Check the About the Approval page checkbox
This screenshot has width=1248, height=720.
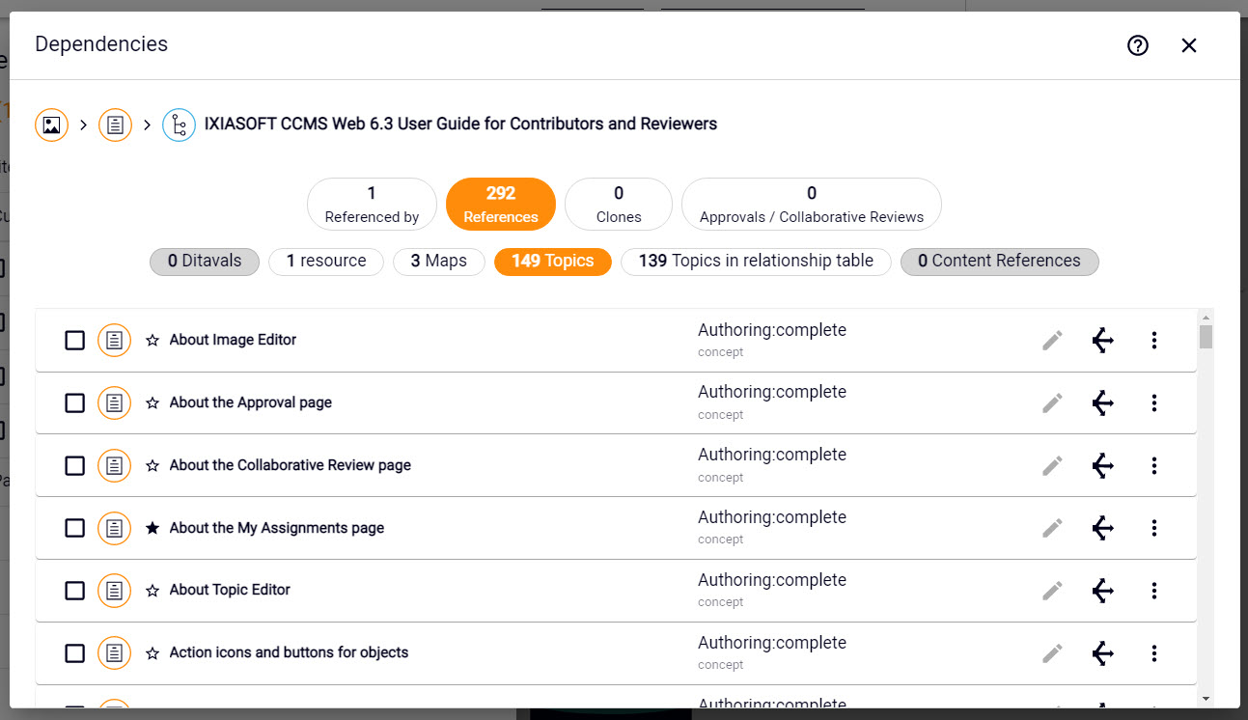coord(74,403)
